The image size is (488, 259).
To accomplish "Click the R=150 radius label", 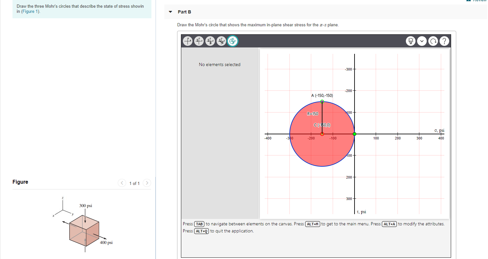I will [x=312, y=114].
